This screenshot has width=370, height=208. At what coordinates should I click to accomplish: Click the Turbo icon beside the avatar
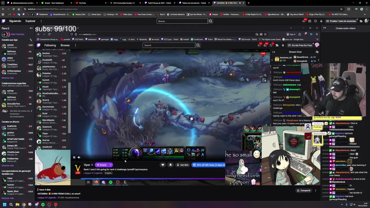click(361, 21)
